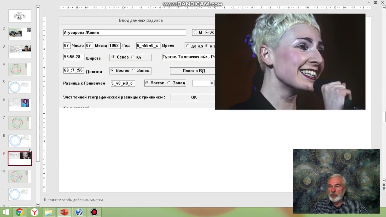386x217 pixels.
Task: Click name field 'Агузарова Жанна'
Action: coord(125,33)
